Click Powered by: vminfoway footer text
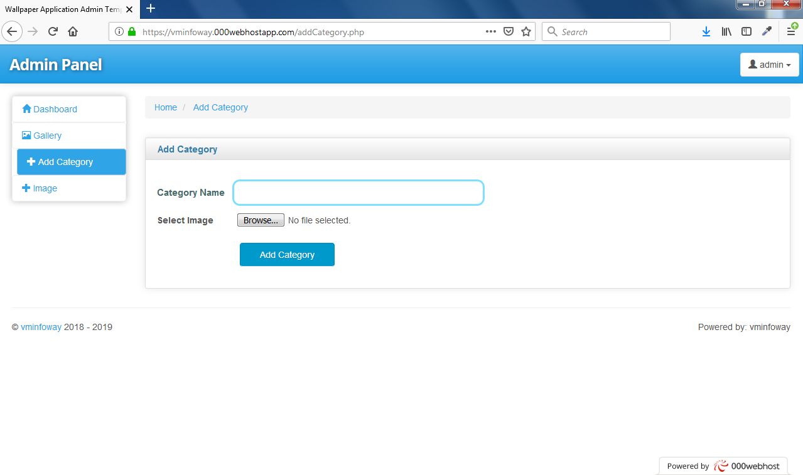The width and height of the screenshot is (803, 475). [x=744, y=327]
